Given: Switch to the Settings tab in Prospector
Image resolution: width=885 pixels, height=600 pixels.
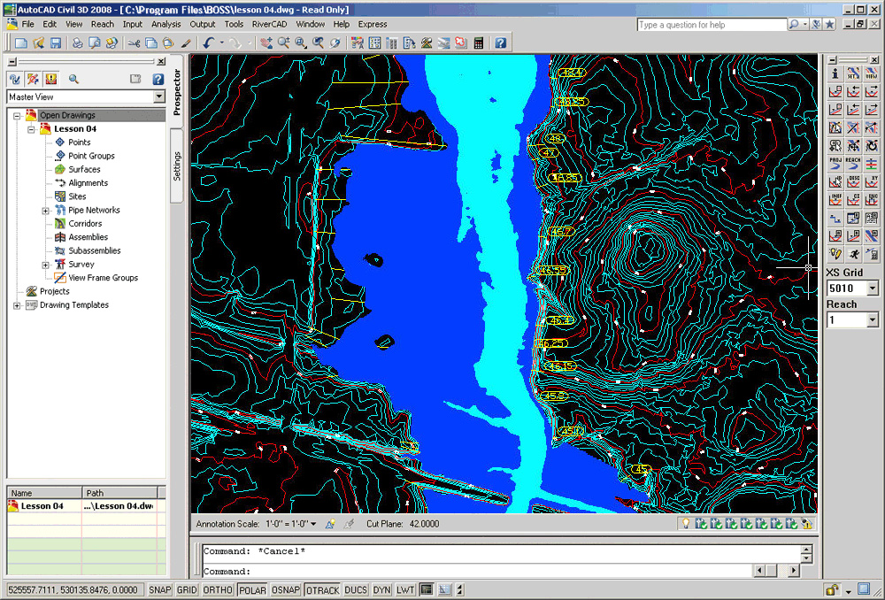Looking at the screenshot, I should pyautogui.click(x=178, y=159).
